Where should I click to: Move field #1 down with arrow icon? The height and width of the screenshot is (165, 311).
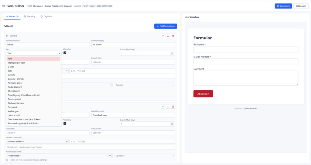(x=168, y=36)
